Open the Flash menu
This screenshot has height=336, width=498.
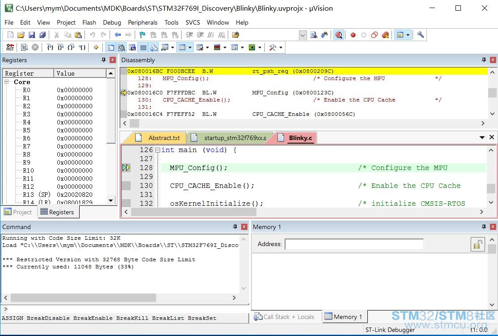tap(89, 22)
